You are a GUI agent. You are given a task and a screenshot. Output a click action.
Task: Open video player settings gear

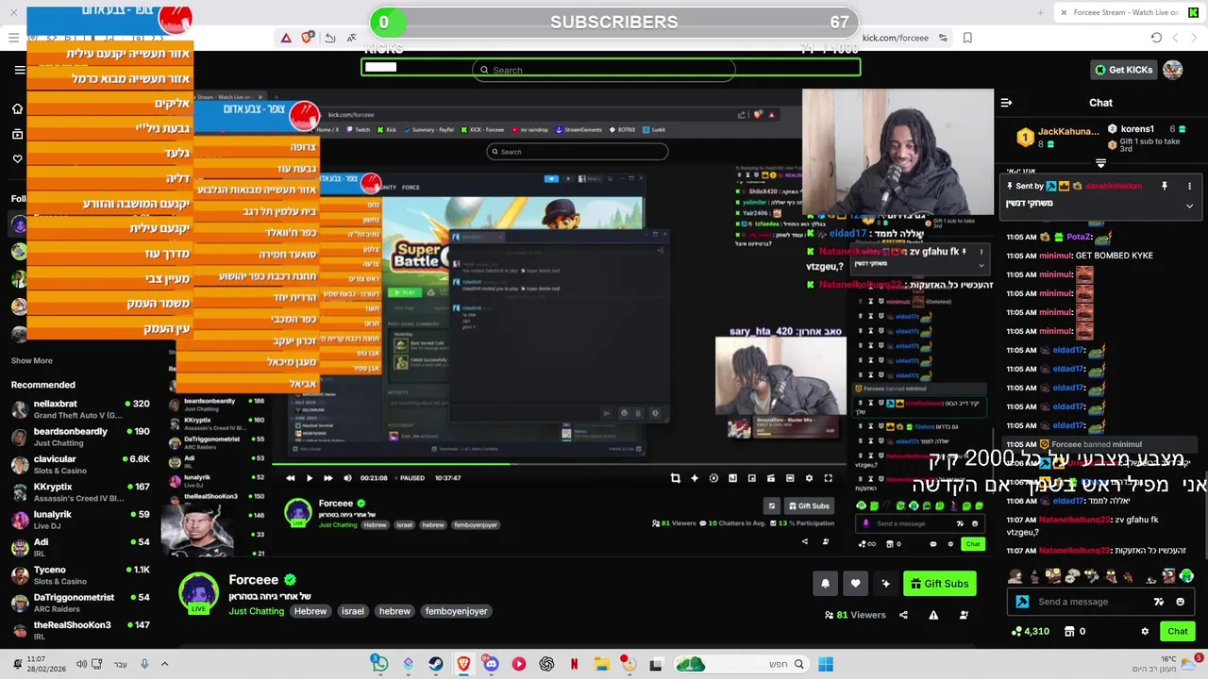pyautogui.click(x=809, y=478)
